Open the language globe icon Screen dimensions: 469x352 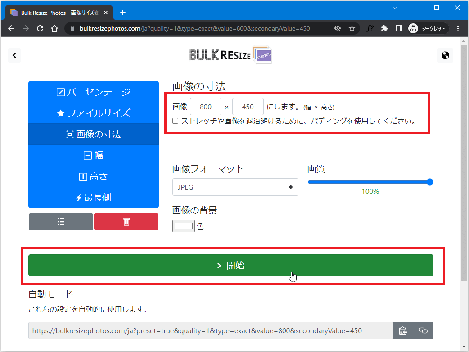point(445,55)
